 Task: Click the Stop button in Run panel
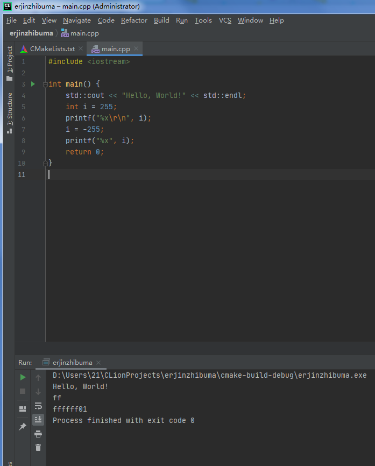pos(23,391)
